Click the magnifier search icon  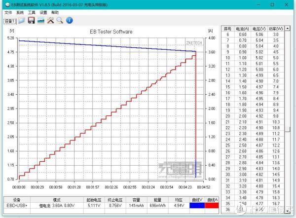tap(60, 21)
